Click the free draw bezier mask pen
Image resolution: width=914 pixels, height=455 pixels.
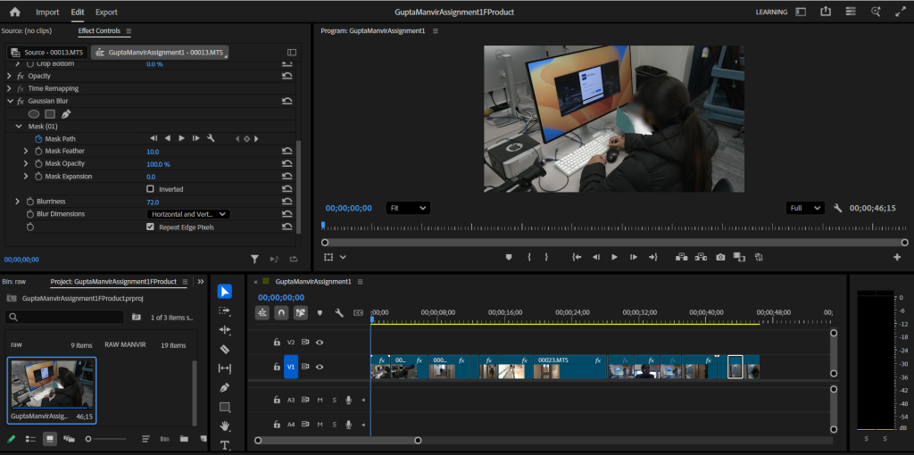point(65,114)
